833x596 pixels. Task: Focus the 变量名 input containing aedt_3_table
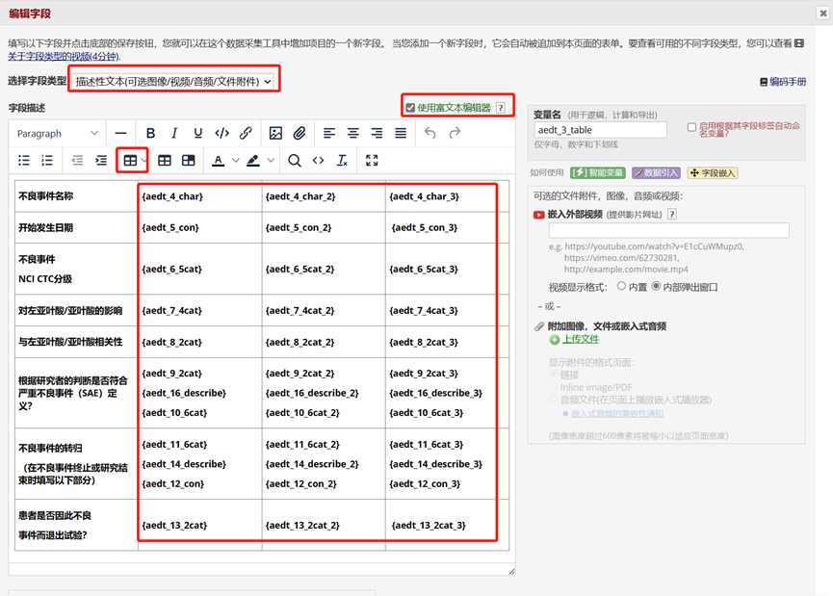point(600,130)
